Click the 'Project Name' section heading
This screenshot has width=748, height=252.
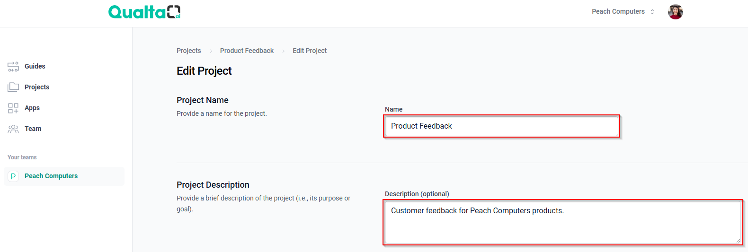203,100
